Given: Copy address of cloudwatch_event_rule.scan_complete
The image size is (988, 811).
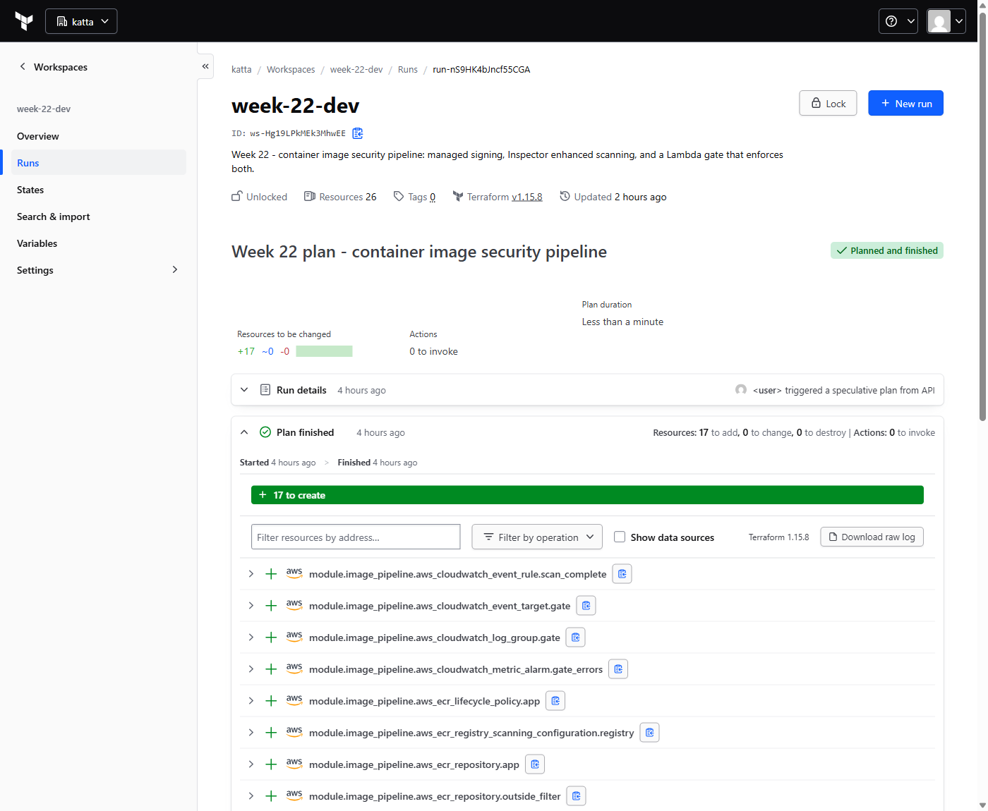Looking at the screenshot, I should (x=622, y=574).
